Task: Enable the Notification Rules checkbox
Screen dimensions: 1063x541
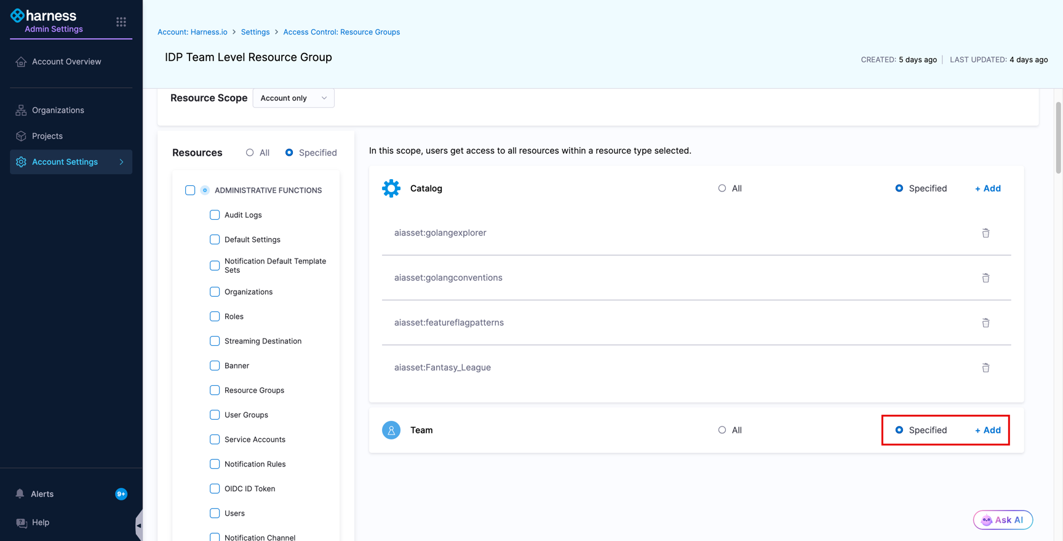Action: click(215, 464)
